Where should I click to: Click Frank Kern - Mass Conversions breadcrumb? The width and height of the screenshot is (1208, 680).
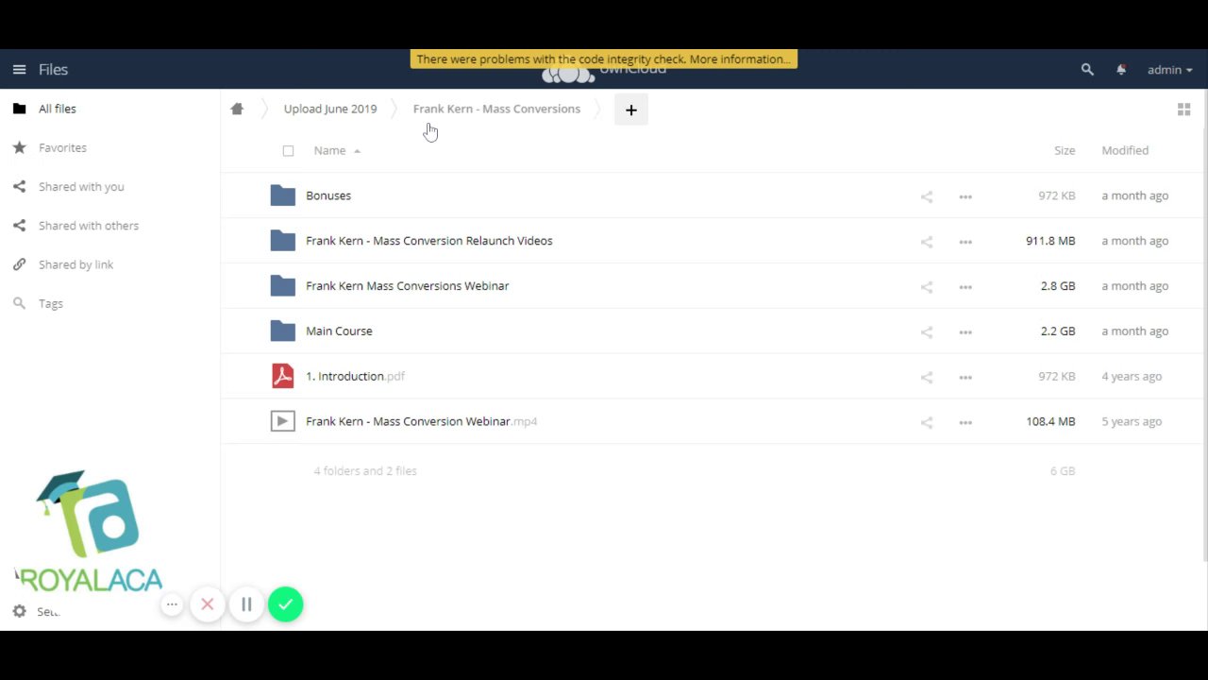point(496,109)
